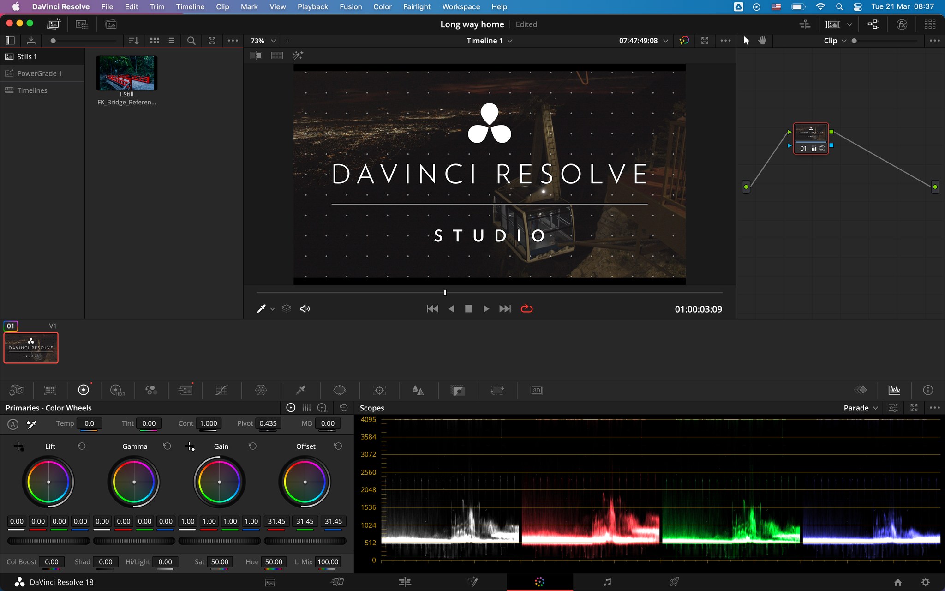The height and width of the screenshot is (591, 945).
Task: Open the Camera Raw palette
Action: pyautogui.click(x=16, y=390)
